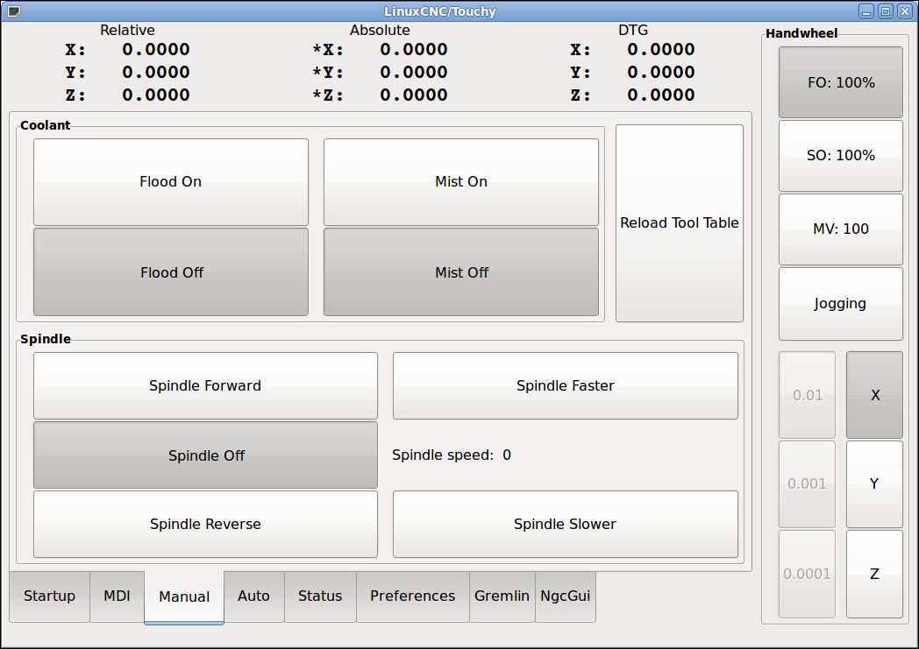Click the Reload Tool Table button

point(680,223)
